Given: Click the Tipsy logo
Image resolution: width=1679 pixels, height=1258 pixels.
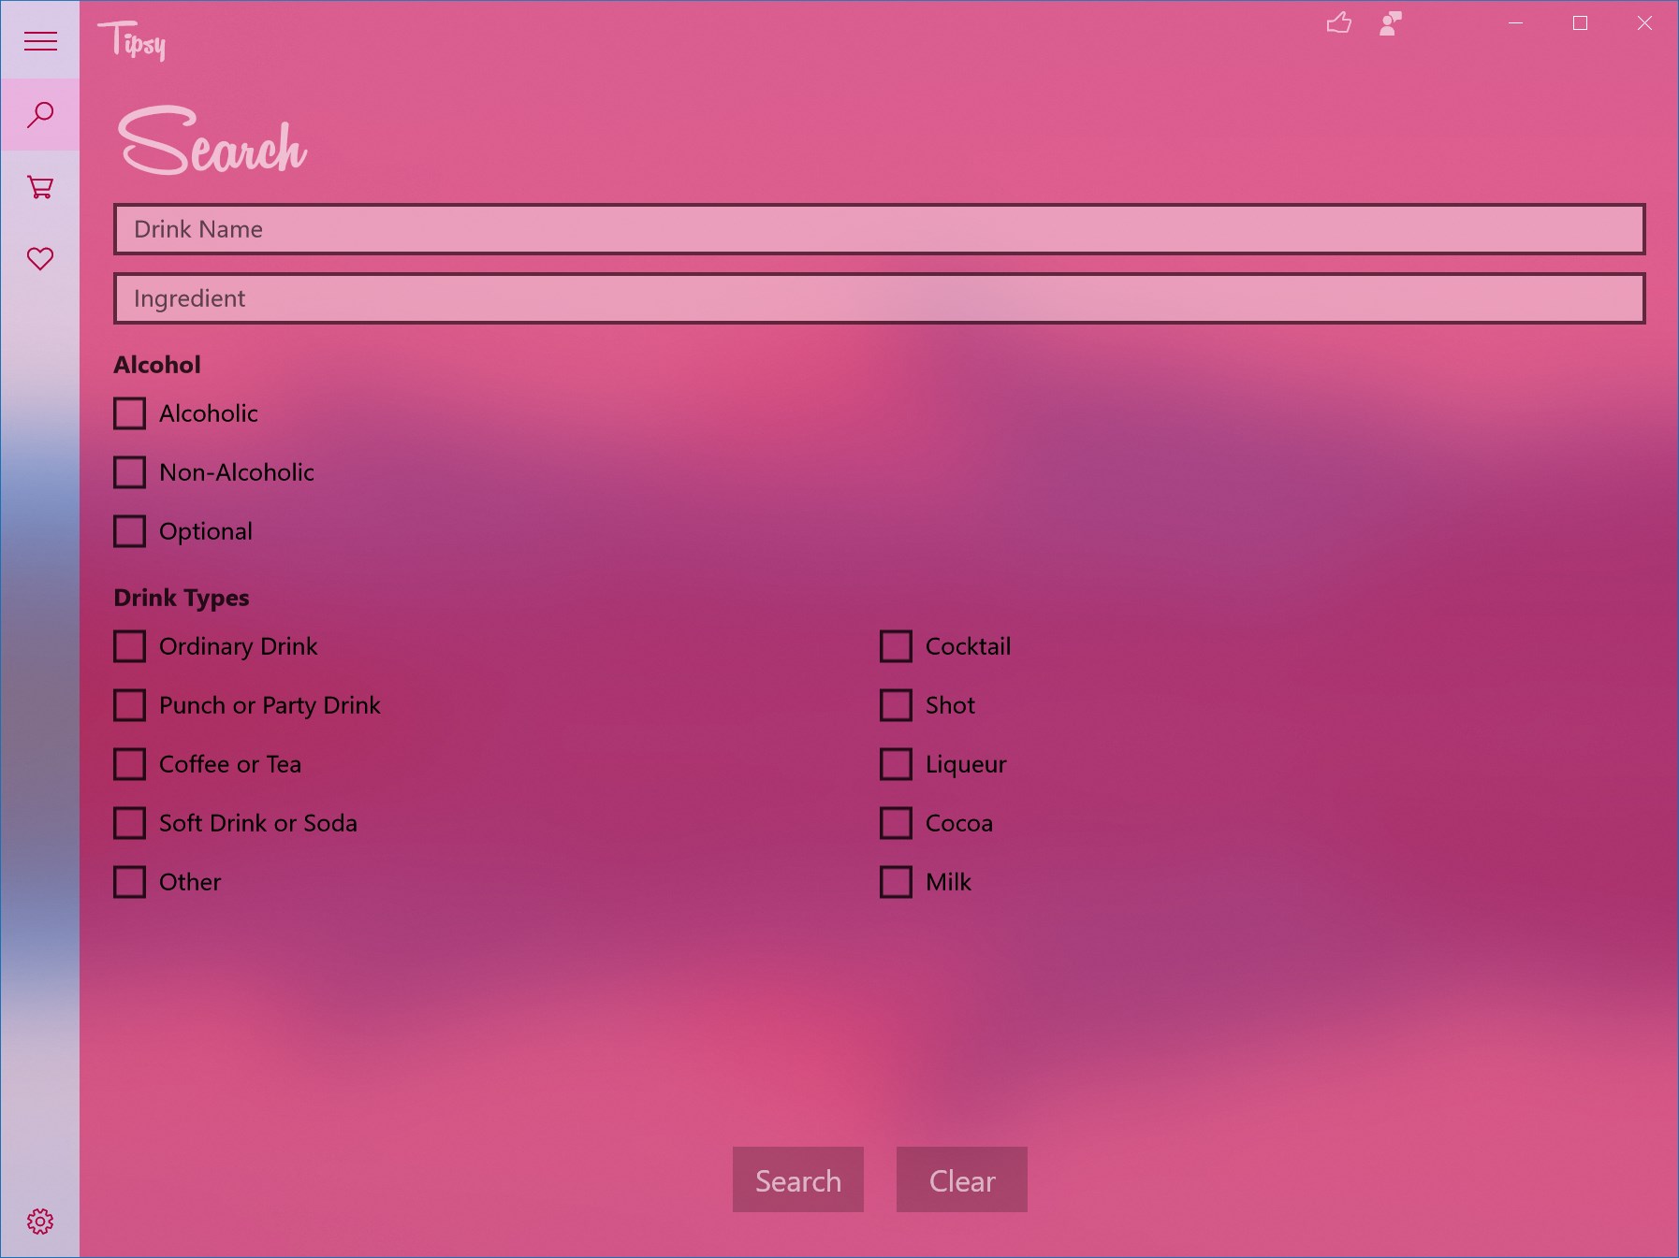Looking at the screenshot, I should pyautogui.click(x=132, y=41).
